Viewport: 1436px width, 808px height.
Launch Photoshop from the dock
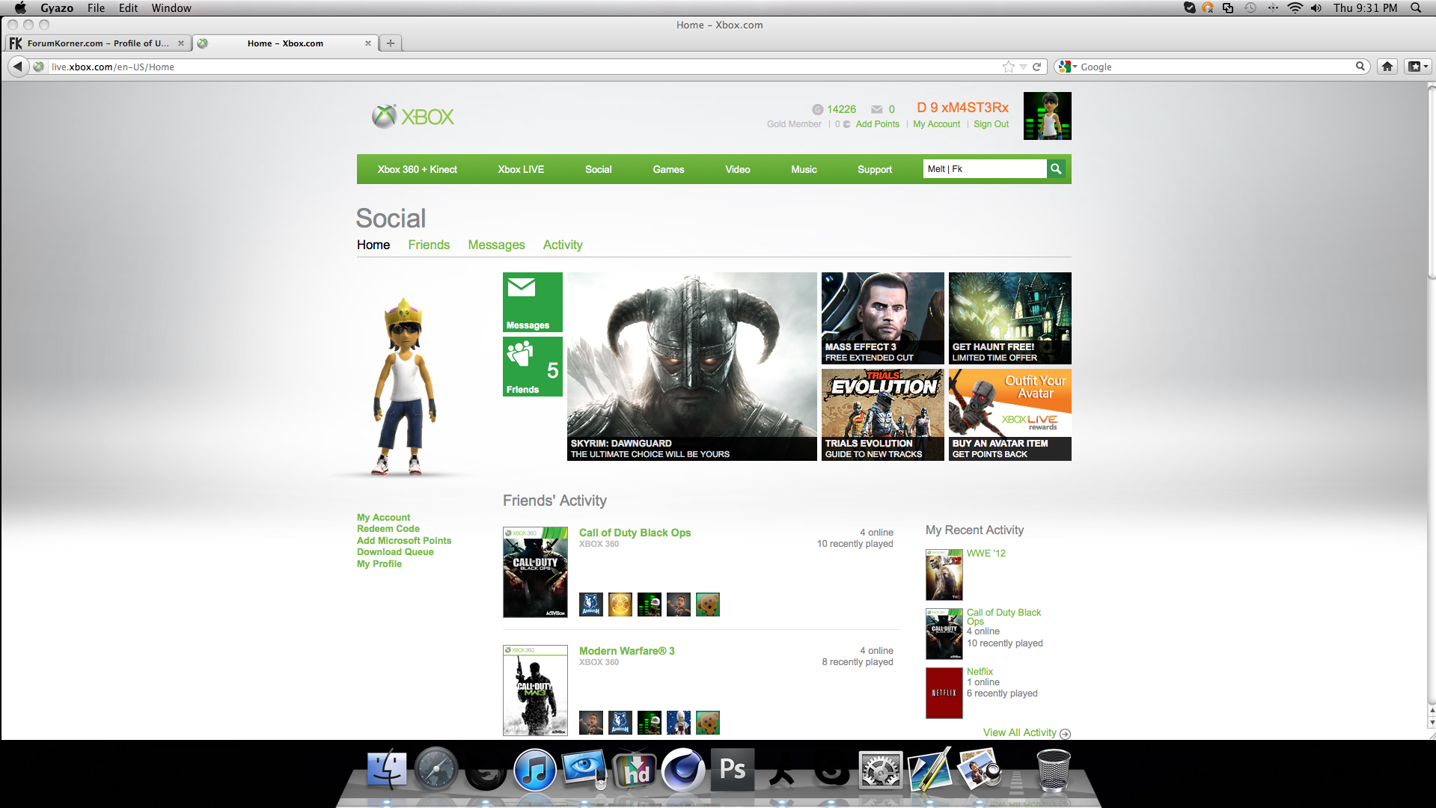point(732,769)
